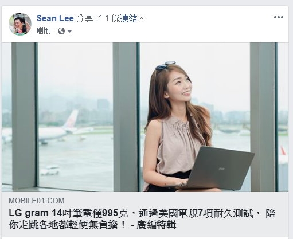Click the 剛剛 post timestamp
The width and height of the screenshot is (293, 239).
44,30
